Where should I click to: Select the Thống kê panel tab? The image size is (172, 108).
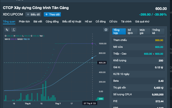coord(158,31)
